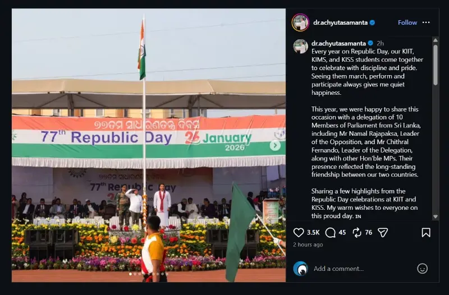
Task: Click the verified badge in the post header
Action: click(x=372, y=23)
